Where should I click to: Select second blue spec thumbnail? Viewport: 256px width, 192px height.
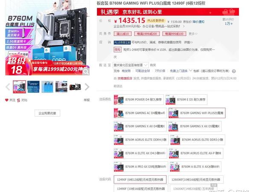tap(33, 87)
